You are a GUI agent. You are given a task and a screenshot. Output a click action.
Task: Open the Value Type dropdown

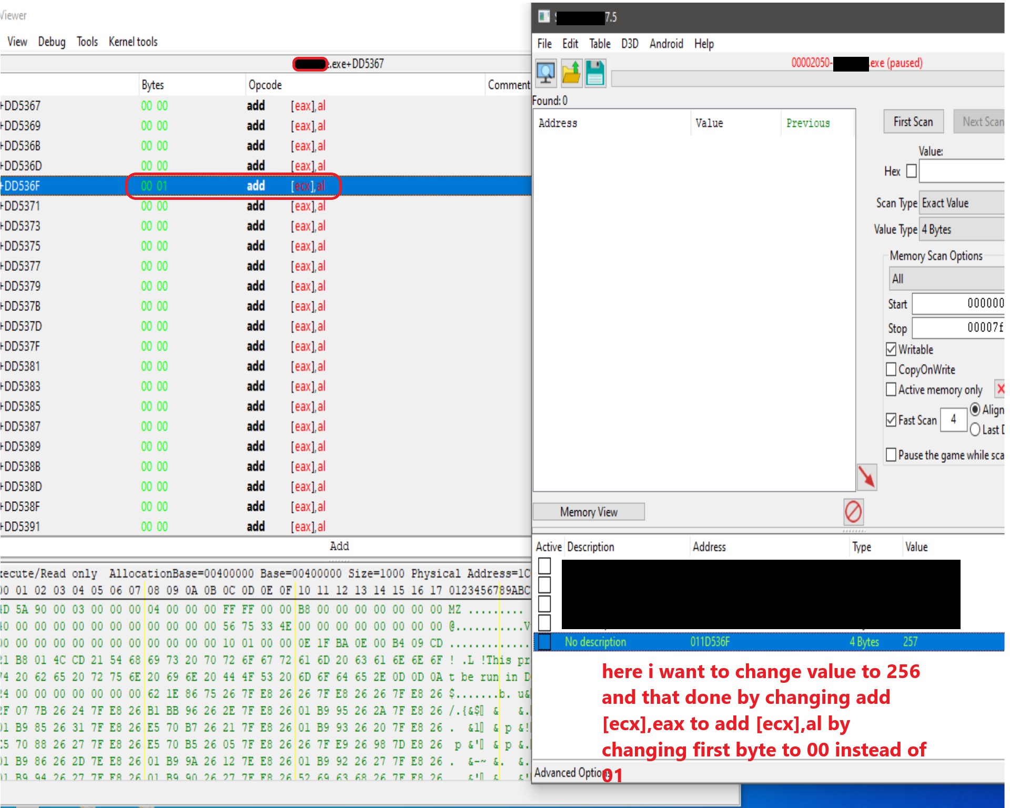click(962, 229)
